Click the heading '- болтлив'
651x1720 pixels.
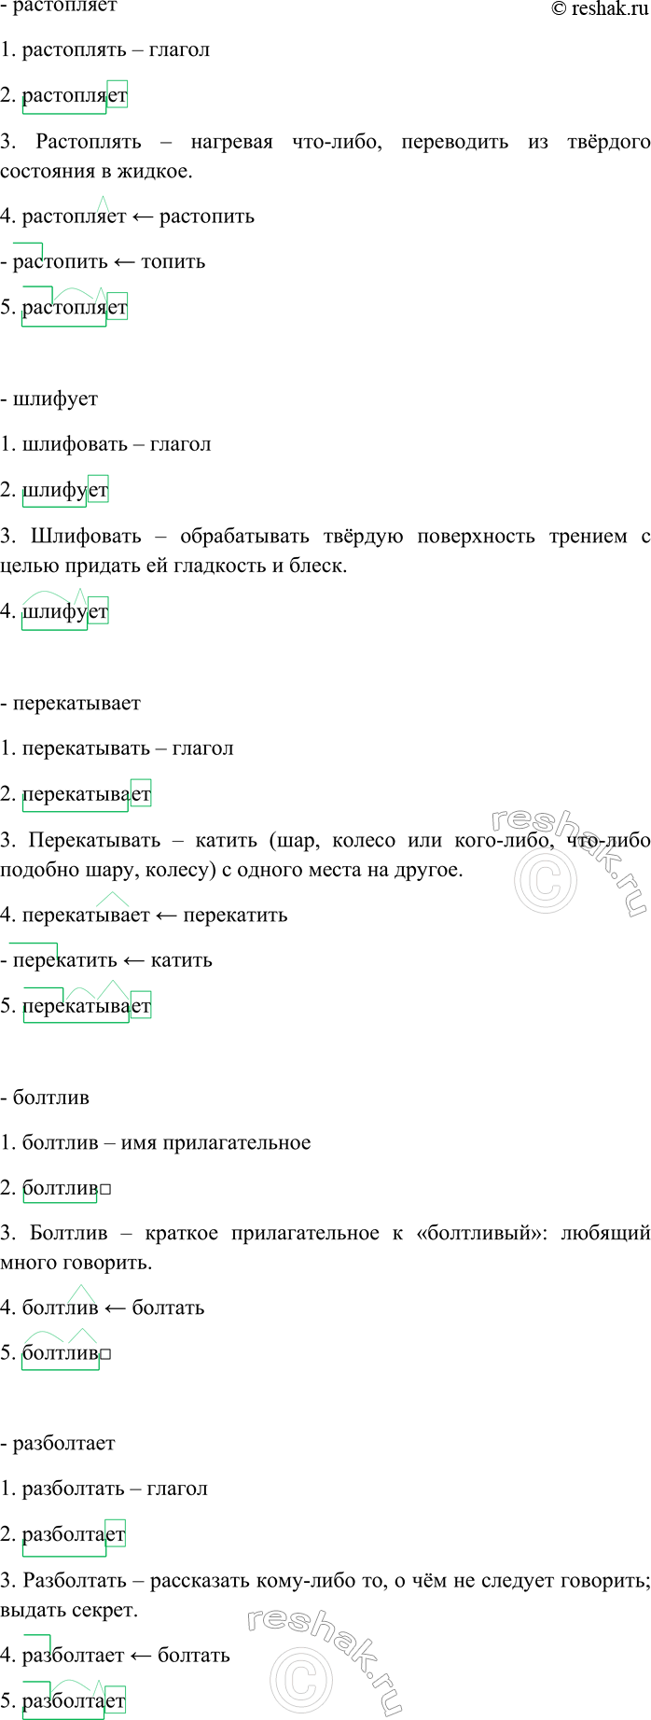tap(45, 1098)
